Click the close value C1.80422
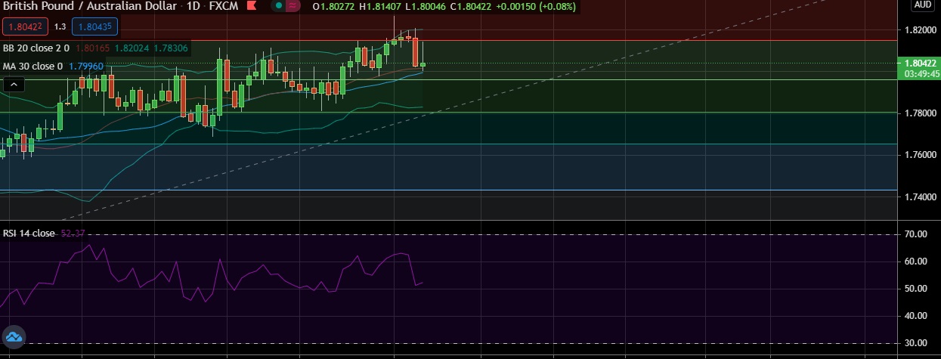The image size is (941, 359). coord(472,7)
